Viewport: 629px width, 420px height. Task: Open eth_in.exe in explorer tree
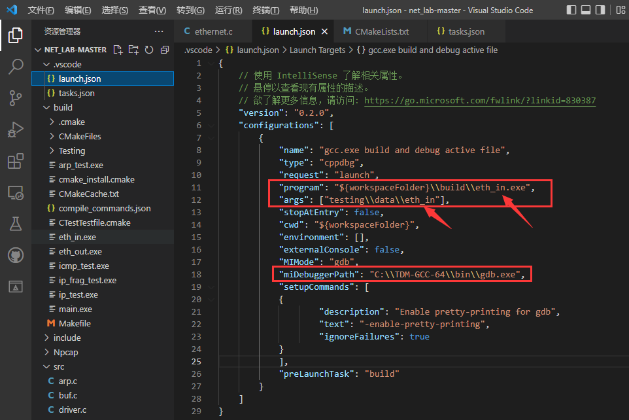coord(103,237)
